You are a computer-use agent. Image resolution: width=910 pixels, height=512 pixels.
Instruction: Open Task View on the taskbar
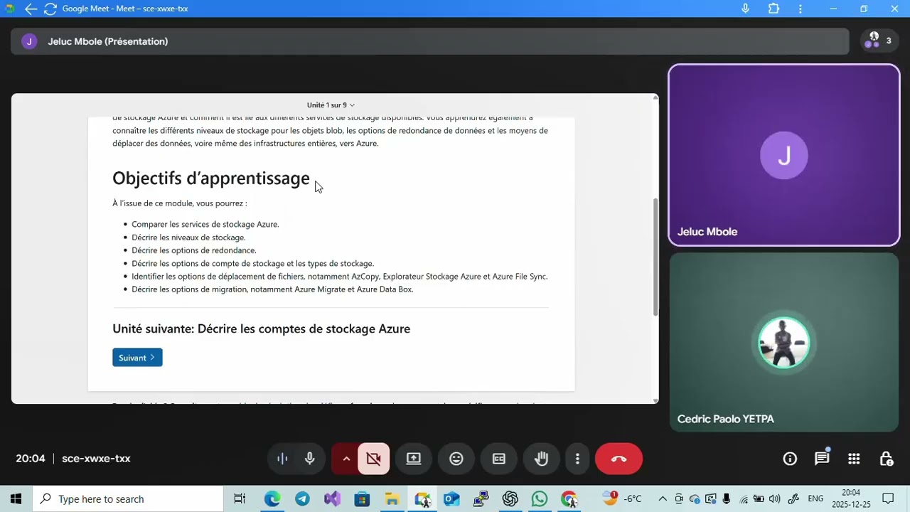point(240,498)
